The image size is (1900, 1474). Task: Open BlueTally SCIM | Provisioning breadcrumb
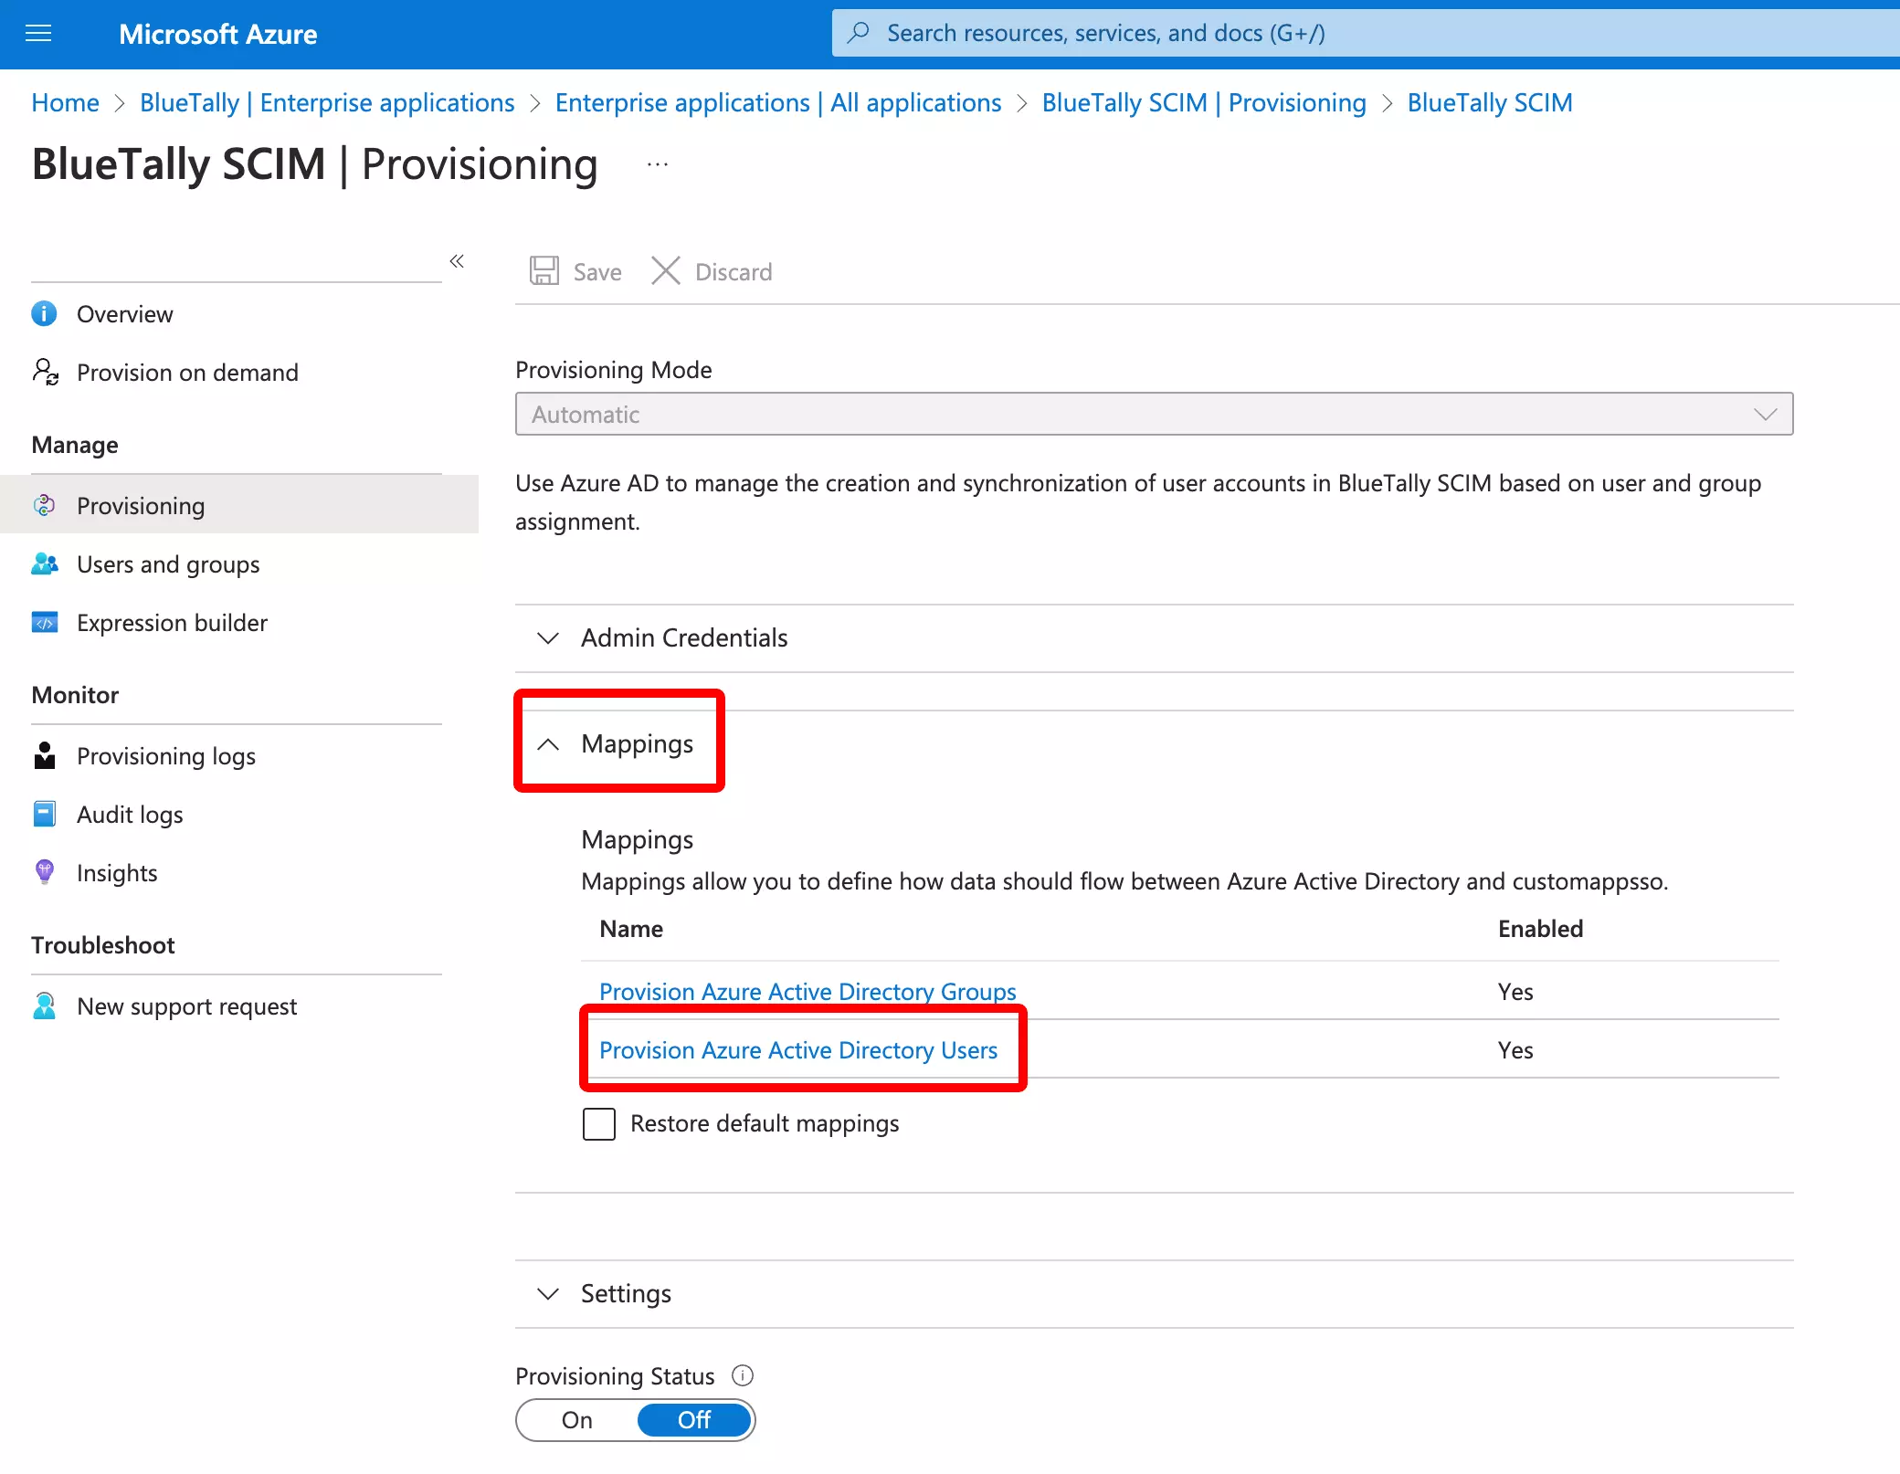click(1204, 102)
